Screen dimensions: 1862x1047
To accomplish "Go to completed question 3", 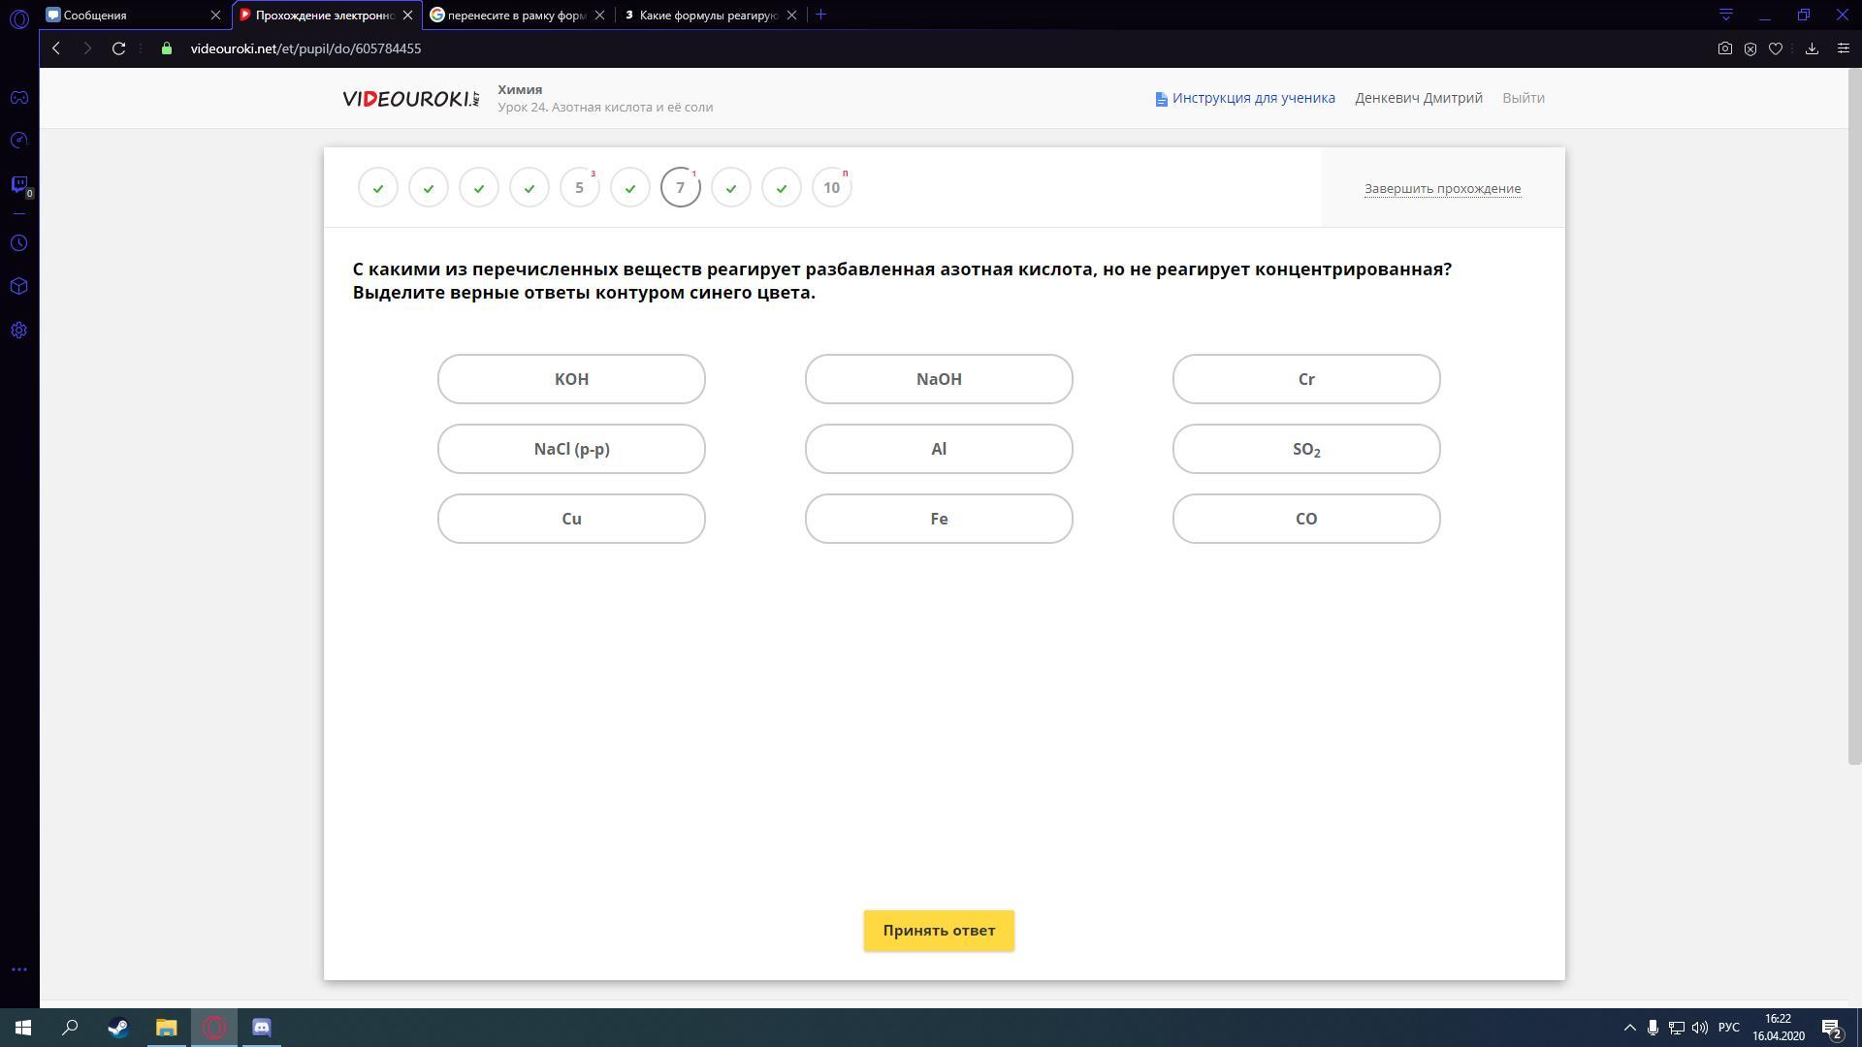I will [479, 188].
